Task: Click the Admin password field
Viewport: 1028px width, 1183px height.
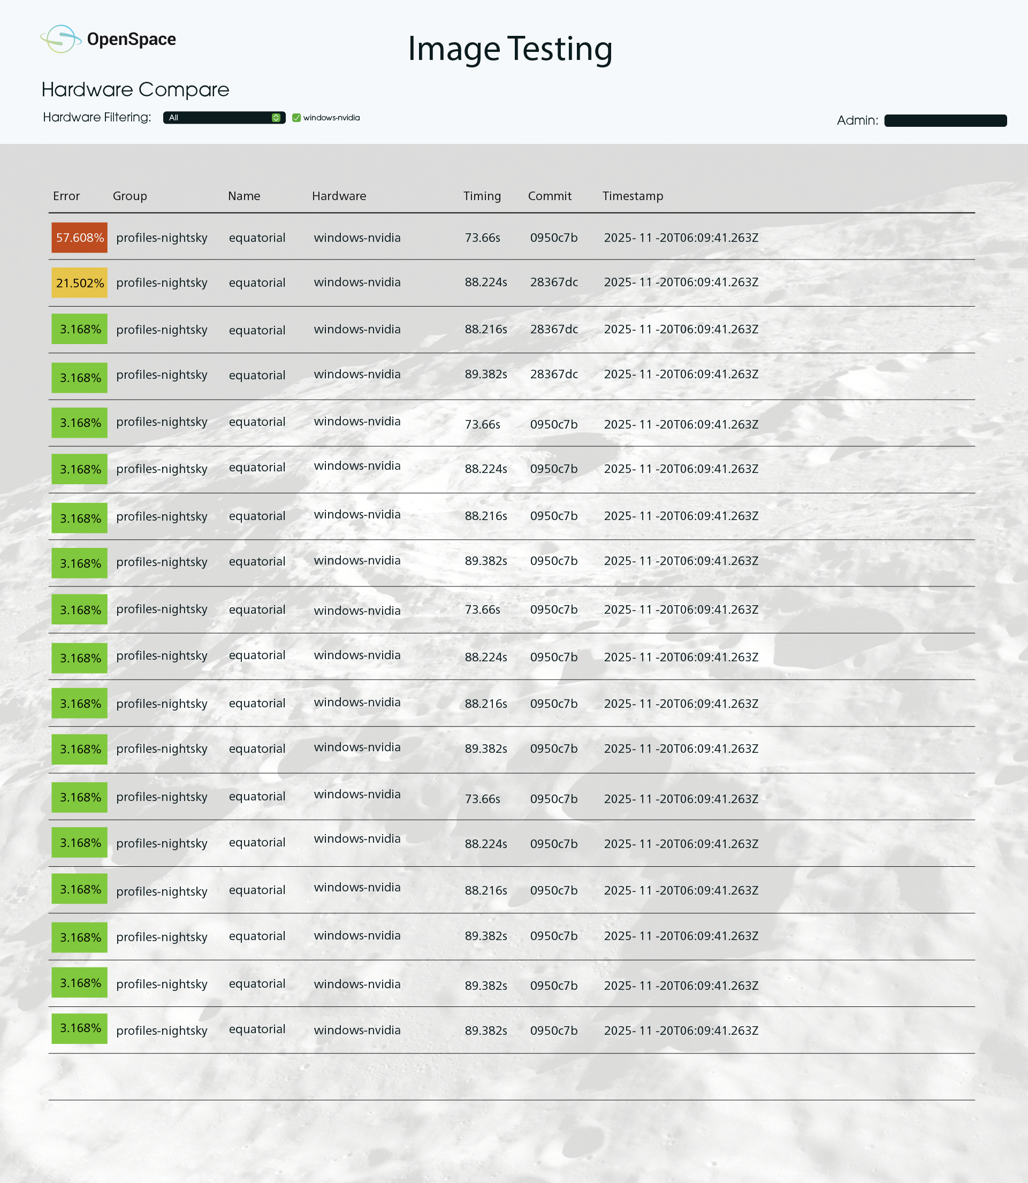Action: pos(945,120)
